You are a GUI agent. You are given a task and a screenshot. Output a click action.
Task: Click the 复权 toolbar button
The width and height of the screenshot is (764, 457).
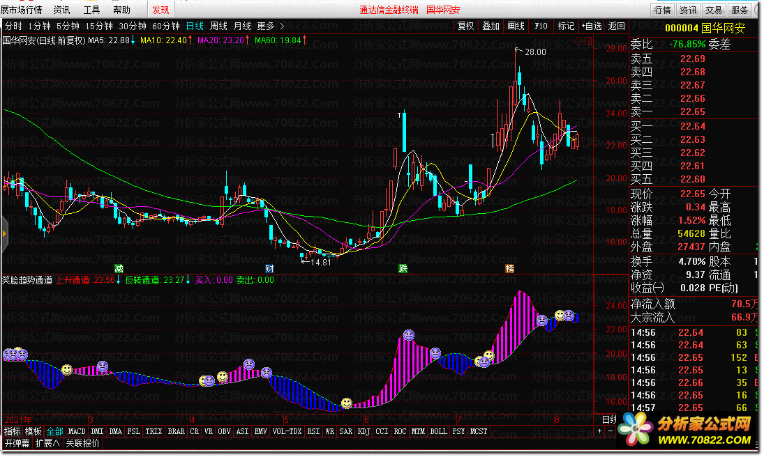[x=466, y=26]
